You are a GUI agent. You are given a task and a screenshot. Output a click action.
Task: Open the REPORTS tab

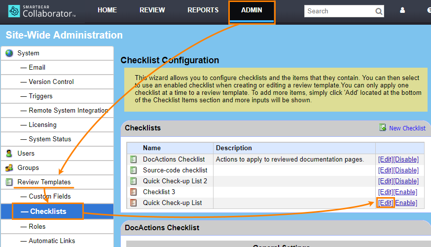pyautogui.click(x=203, y=10)
